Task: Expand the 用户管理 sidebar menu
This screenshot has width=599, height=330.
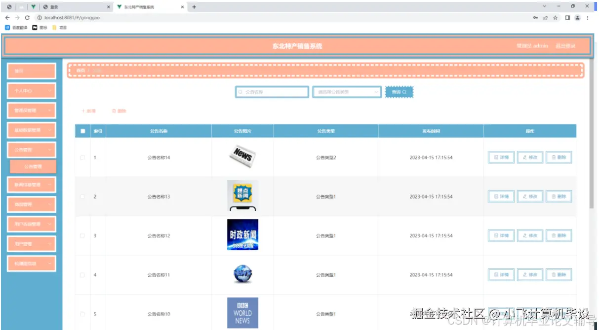Action: (x=32, y=244)
